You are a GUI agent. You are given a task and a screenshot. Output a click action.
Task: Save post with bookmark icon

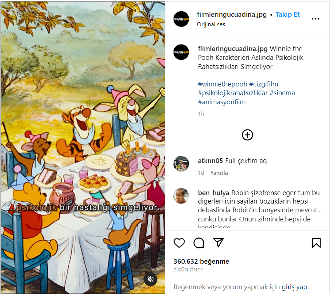(316, 243)
